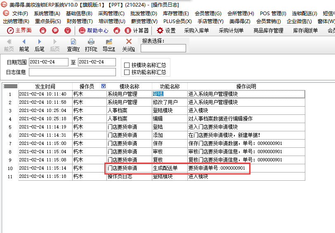
Task: Open 会所管理(H) menu
Action: click(241, 14)
